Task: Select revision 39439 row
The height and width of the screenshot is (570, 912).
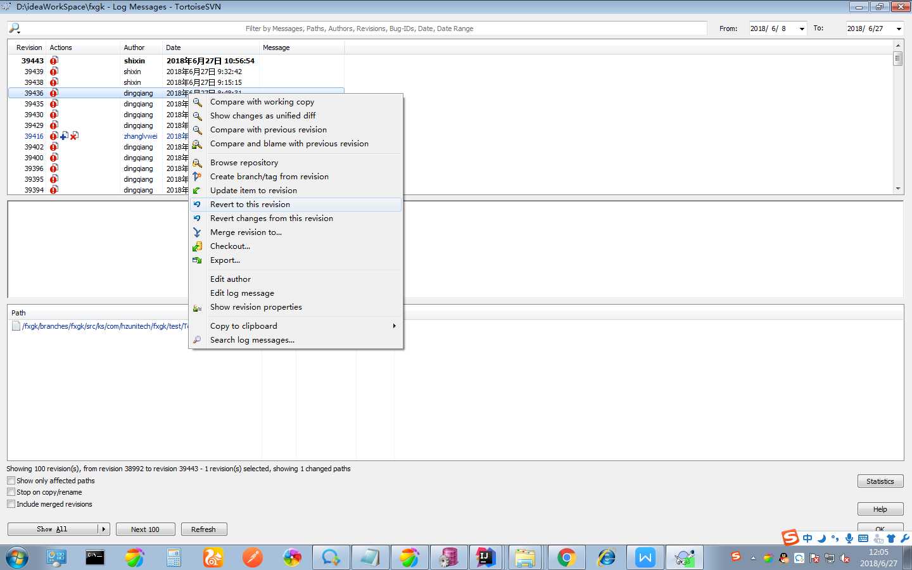Action: [x=176, y=72]
